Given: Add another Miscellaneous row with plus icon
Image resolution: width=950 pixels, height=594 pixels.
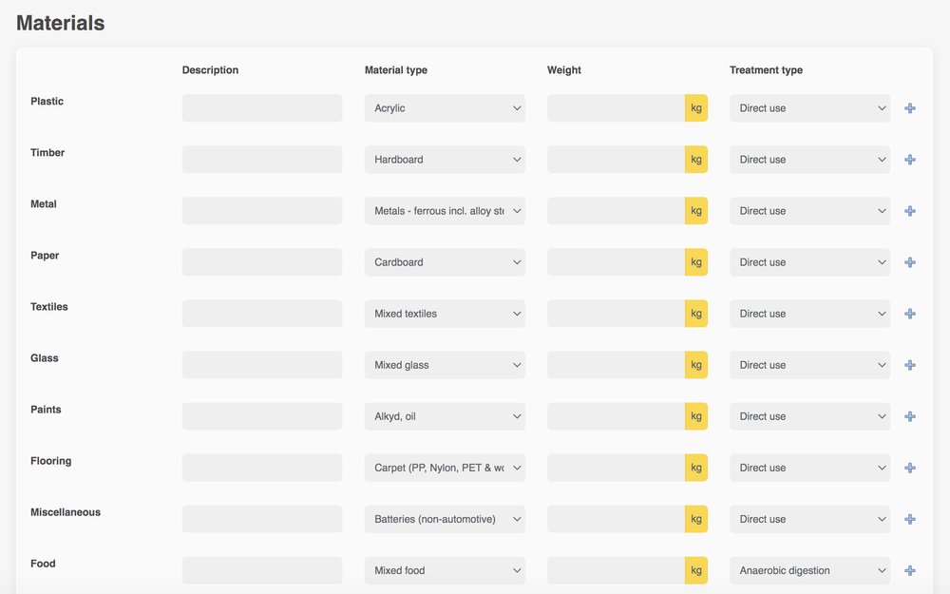Looking at the screenshot, I should click(909, 520).
